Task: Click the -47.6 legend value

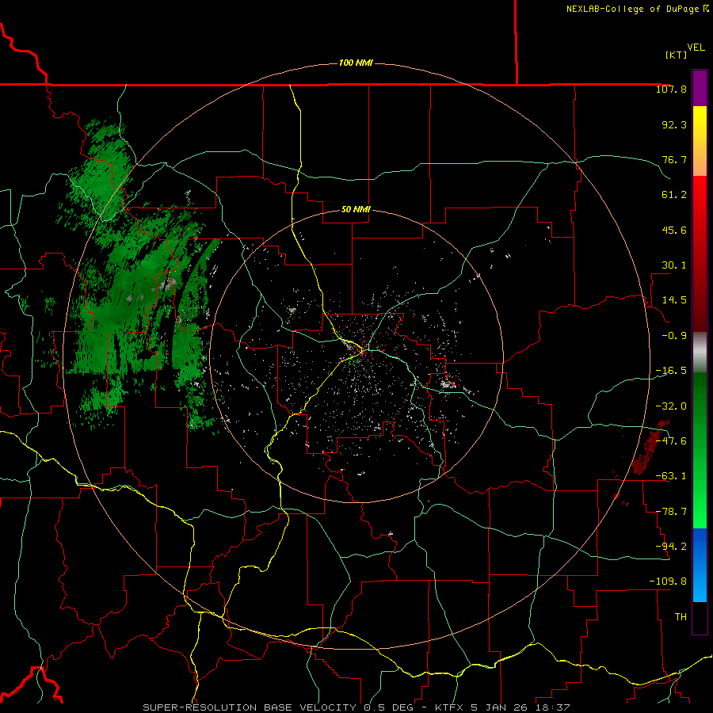Action: [671, 441]
